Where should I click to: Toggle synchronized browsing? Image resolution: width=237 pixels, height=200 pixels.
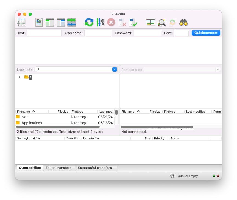tap(173, 22)
